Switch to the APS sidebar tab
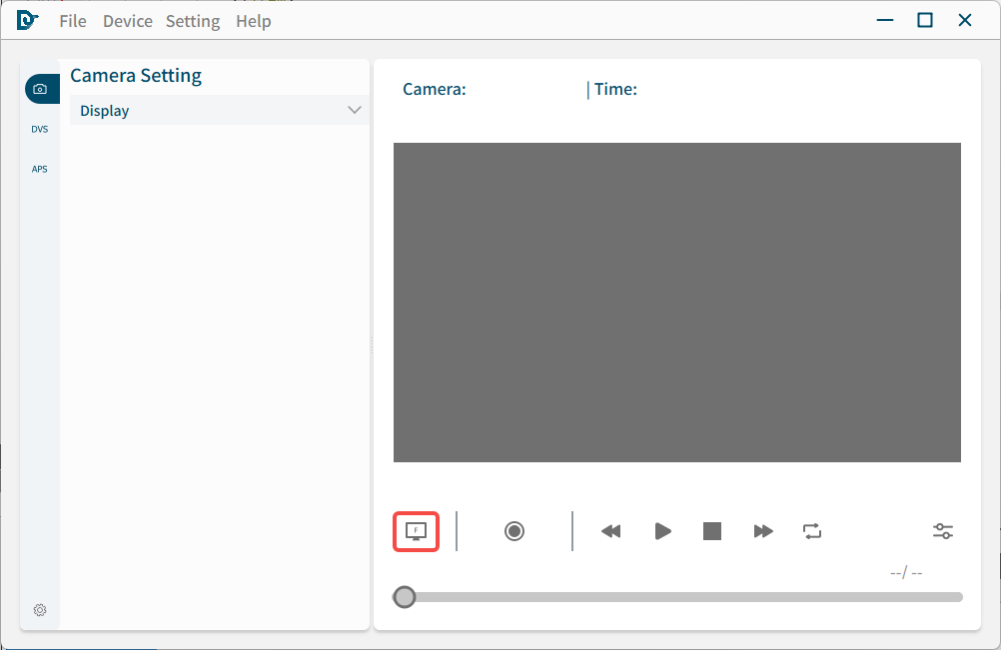The width and height of the screenshot is (1001, 650). point(40,169)
